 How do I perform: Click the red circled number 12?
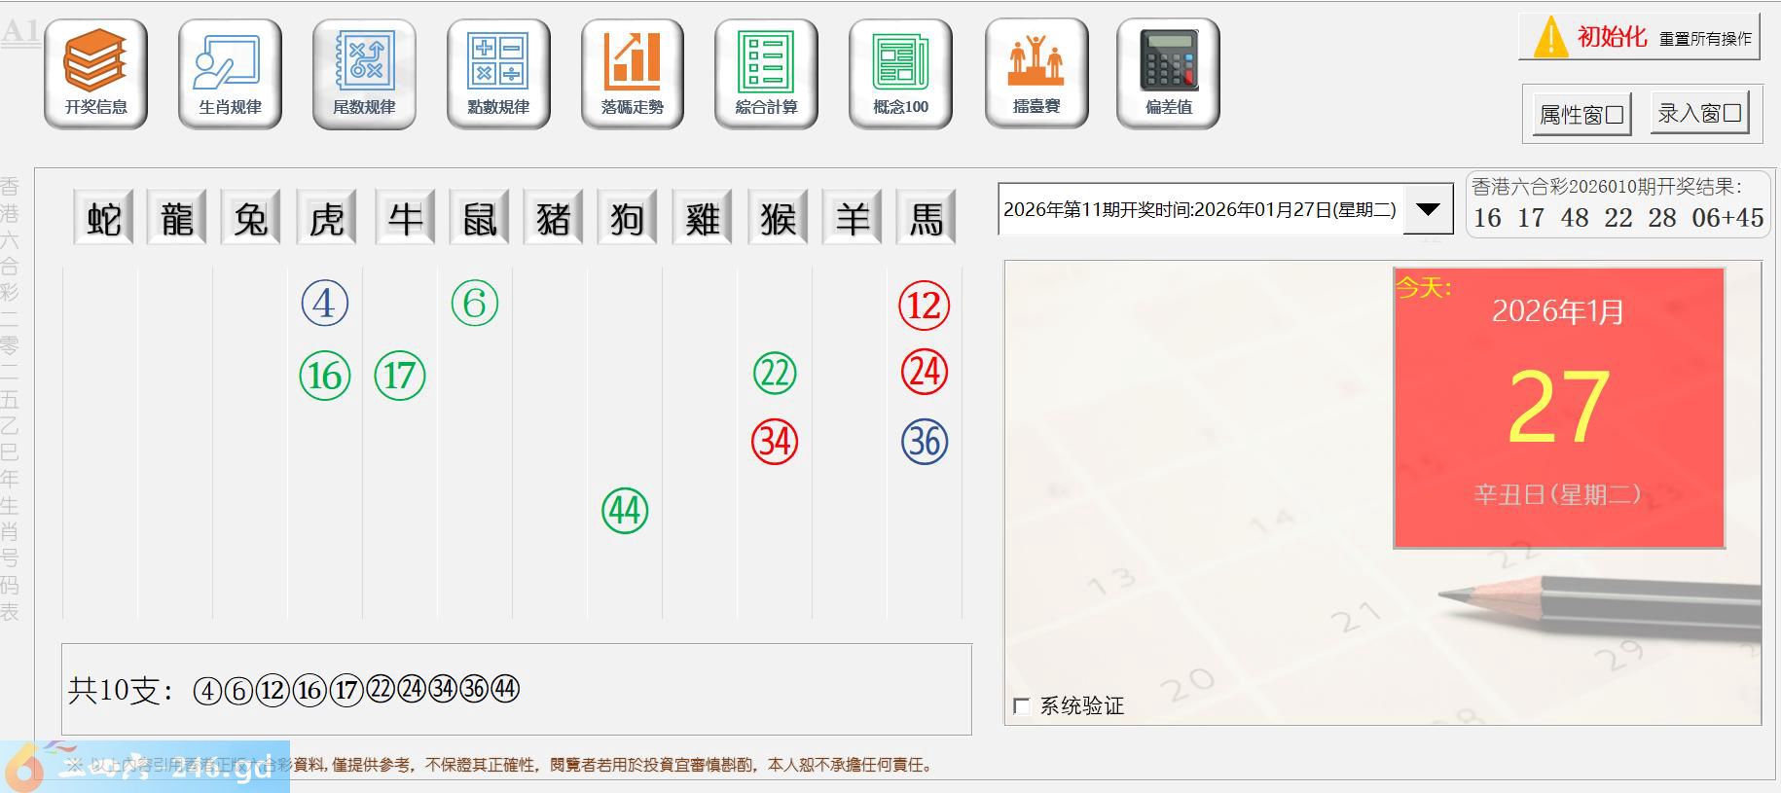coord(924,306)
